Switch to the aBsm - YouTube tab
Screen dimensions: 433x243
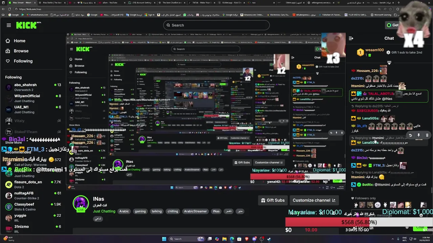pyautogui.click(x=112, y=3)
